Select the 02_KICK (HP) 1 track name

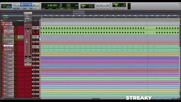tap(8, 42)
